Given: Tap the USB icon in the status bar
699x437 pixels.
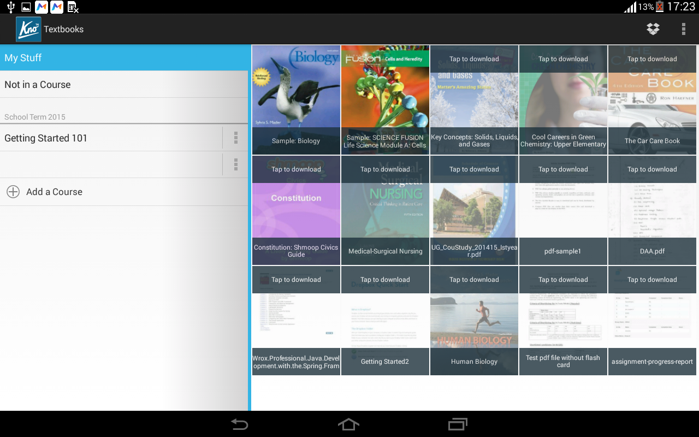Looking at the screenshot, I should (x=10, y=7).
